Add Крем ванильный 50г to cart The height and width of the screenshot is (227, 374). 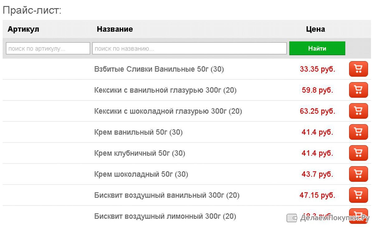358,132
